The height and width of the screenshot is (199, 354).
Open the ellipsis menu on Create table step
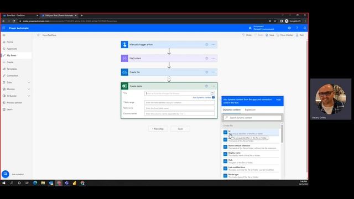point(214,86)
